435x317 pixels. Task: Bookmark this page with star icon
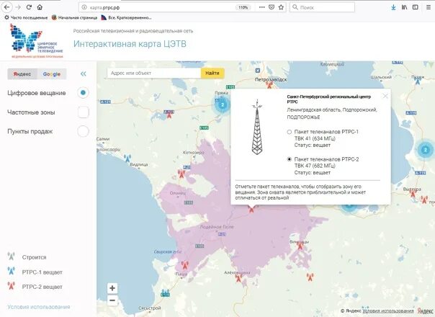tap(281, 7)
